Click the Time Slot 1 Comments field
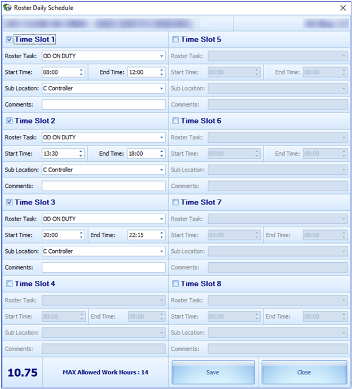 click(104, 104)
